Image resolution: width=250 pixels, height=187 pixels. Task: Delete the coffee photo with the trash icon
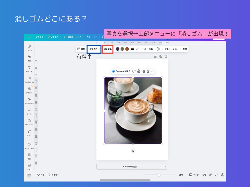point(148,71)
